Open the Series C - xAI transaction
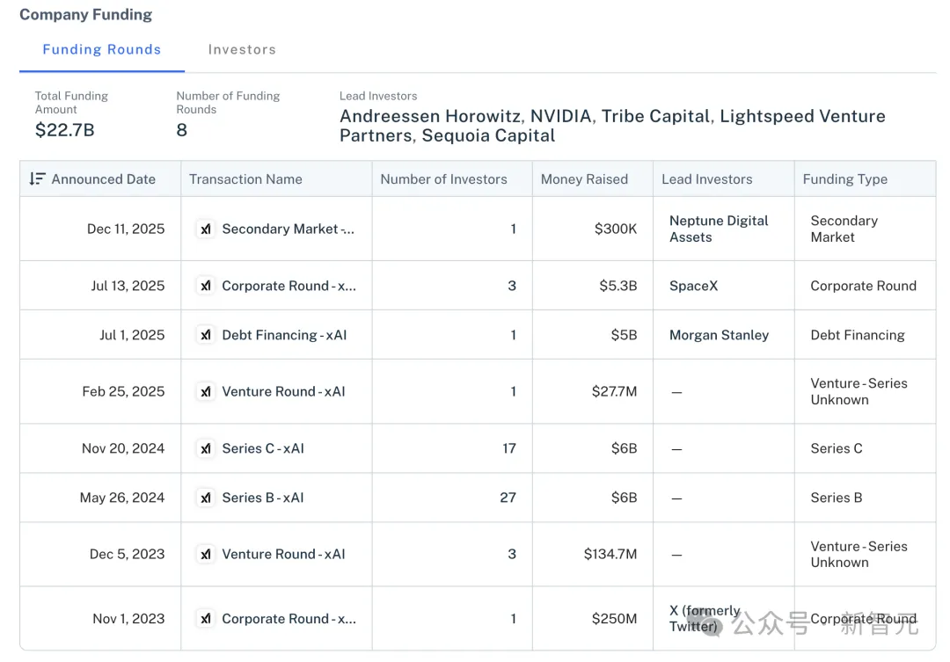 [x=263, y=448]
